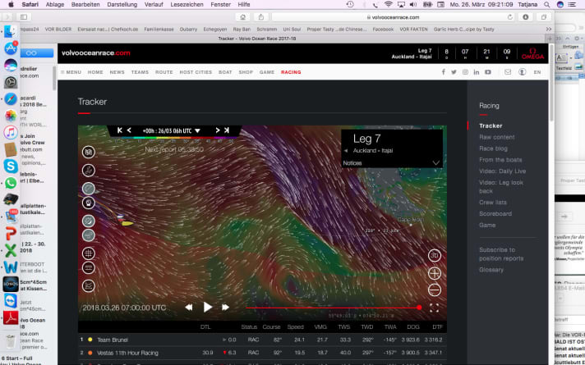Screen dimensions: 585x365
Task: Open the Facebook icon in the site header
Action: point(443,72)
